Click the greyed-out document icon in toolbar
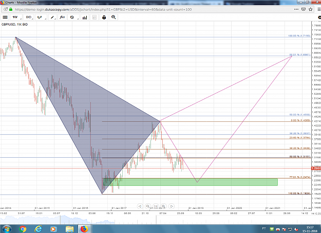The image size is (321, 233). pyautogui.click(x=95, y=17)
